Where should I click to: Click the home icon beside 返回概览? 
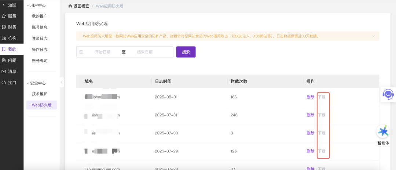coord(70,6)
